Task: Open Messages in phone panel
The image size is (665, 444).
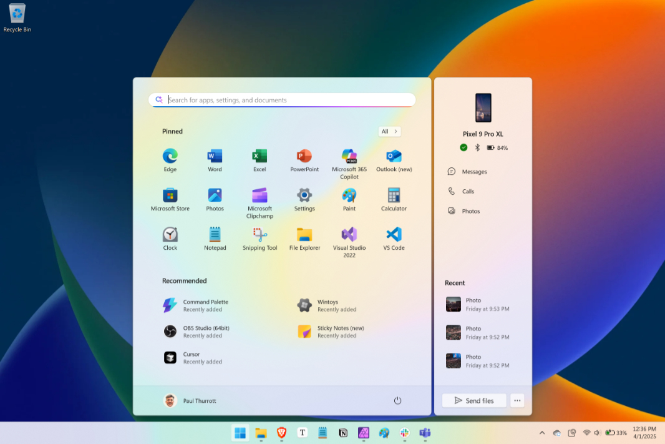Action: click(467, 172)
